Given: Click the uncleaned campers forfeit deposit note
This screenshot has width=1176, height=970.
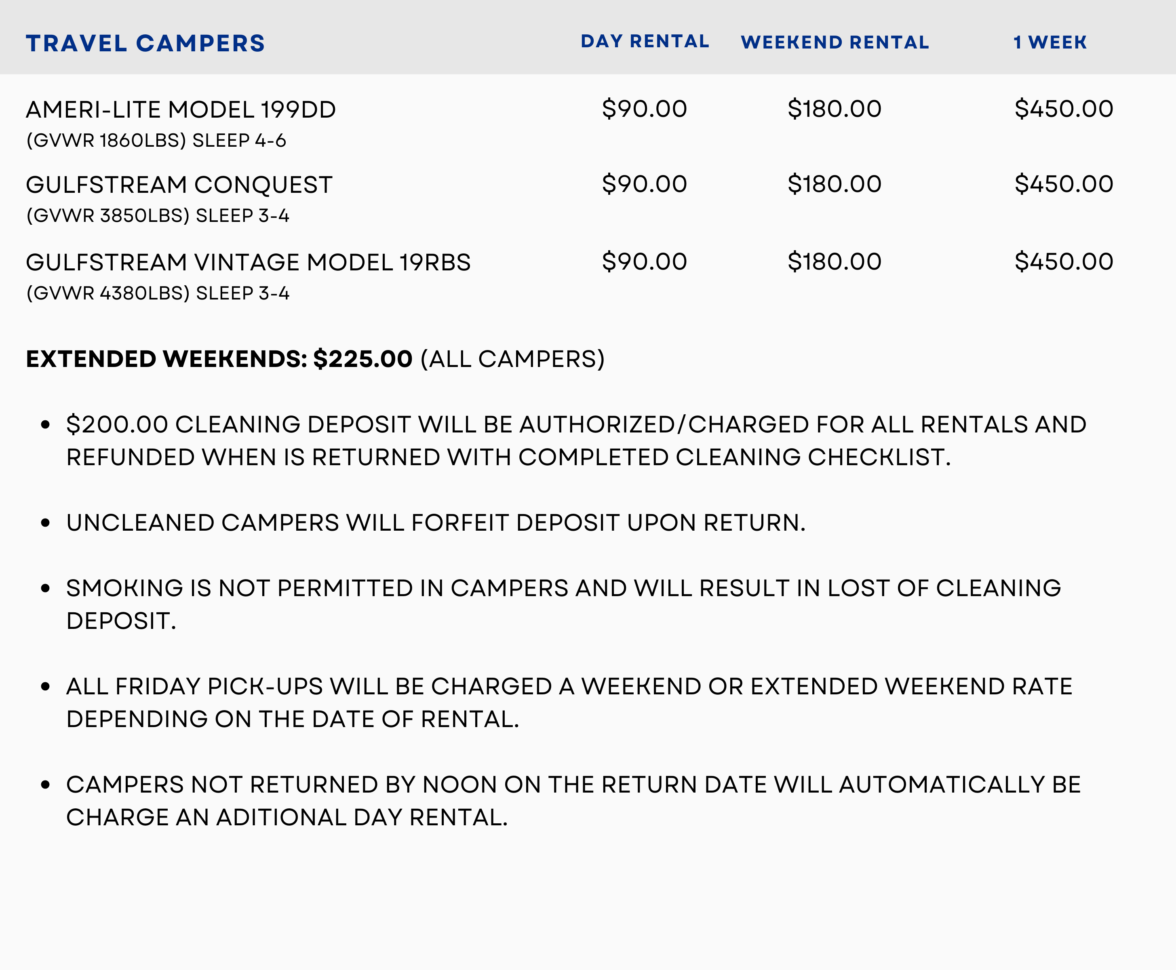Looking at the screenshot, I should pyautogui.click(x=436, y=523).
